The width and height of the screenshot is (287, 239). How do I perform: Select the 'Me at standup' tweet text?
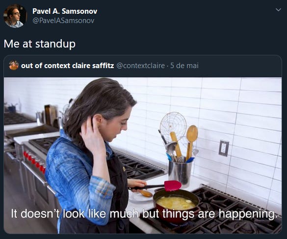(x=40, y=44)
